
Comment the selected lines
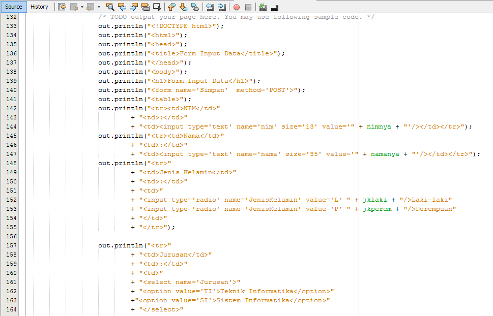pyautogui.click(x=263, y=7)
